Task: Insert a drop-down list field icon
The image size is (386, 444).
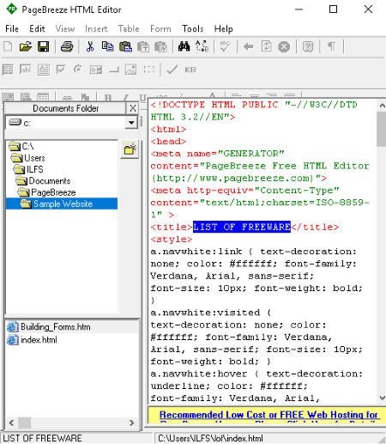Action: tap(96, 70)
